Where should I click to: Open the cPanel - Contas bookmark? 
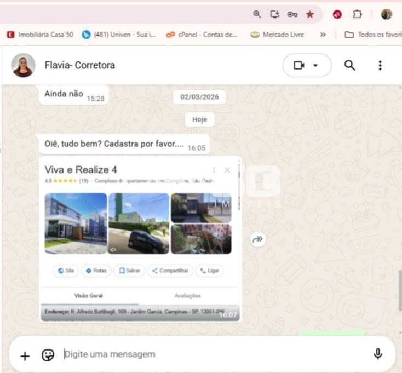(x=202, y=35)
